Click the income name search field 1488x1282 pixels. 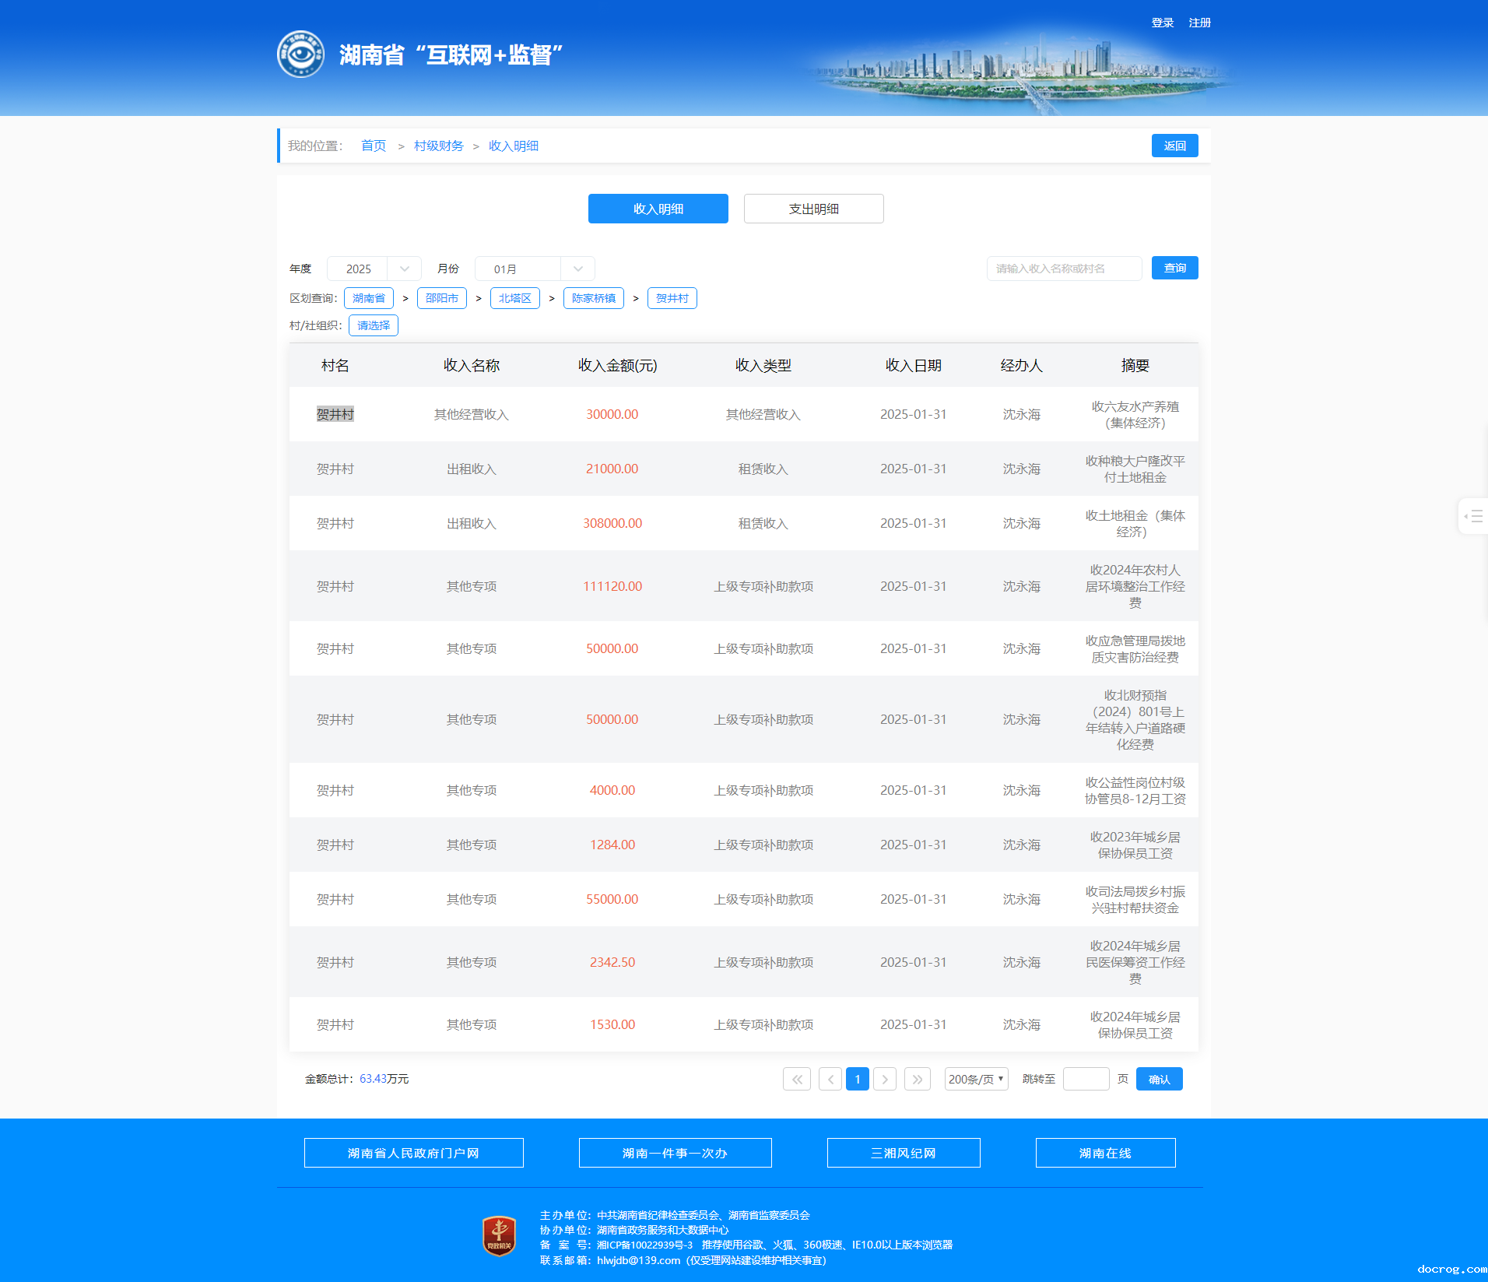coord(1064,269)
